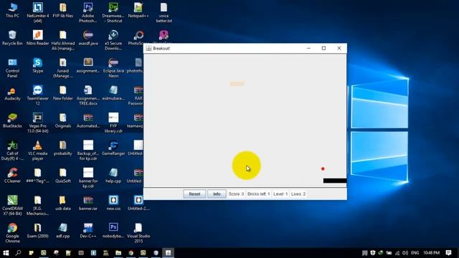The height and width of the screenshot is (258, 459).
Task: Launch Nitro Reader
Action: click(x=38, y=38)
